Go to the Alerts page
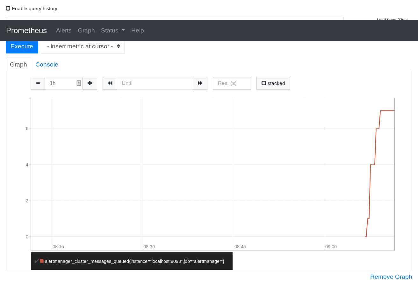 [64, 30]
